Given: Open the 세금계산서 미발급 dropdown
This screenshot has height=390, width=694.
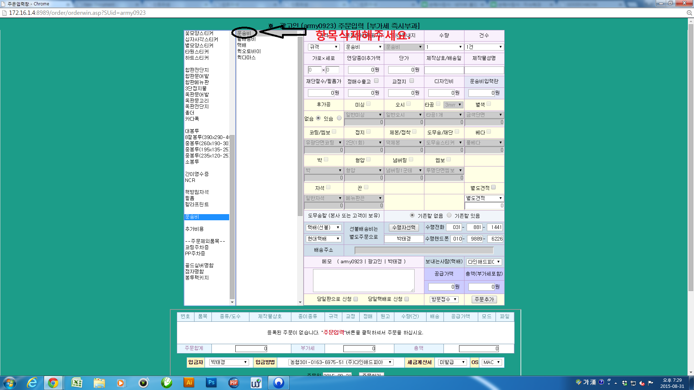Looking at the screenshot, I should tap(452, 362).
